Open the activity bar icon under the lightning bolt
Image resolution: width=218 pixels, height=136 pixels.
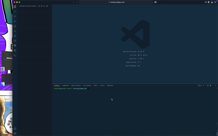click(15, 55)
